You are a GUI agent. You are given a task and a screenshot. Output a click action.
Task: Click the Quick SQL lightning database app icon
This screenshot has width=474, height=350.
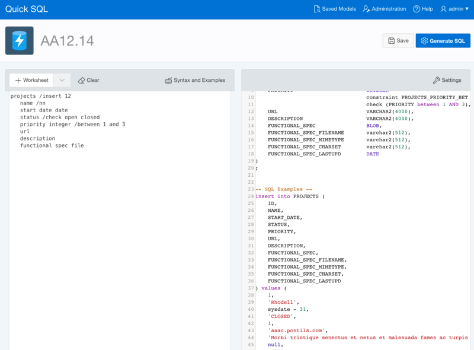click(x=20, y=41)
